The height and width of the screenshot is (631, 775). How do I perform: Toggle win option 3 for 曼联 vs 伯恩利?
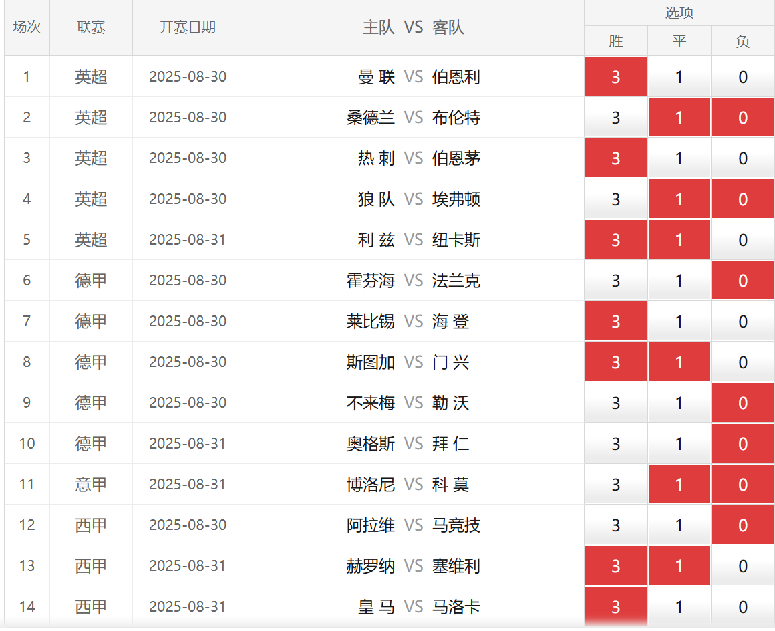(616, 76)
